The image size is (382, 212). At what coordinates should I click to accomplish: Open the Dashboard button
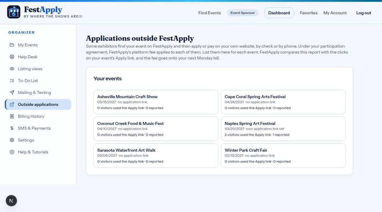[x=279, y=13]
